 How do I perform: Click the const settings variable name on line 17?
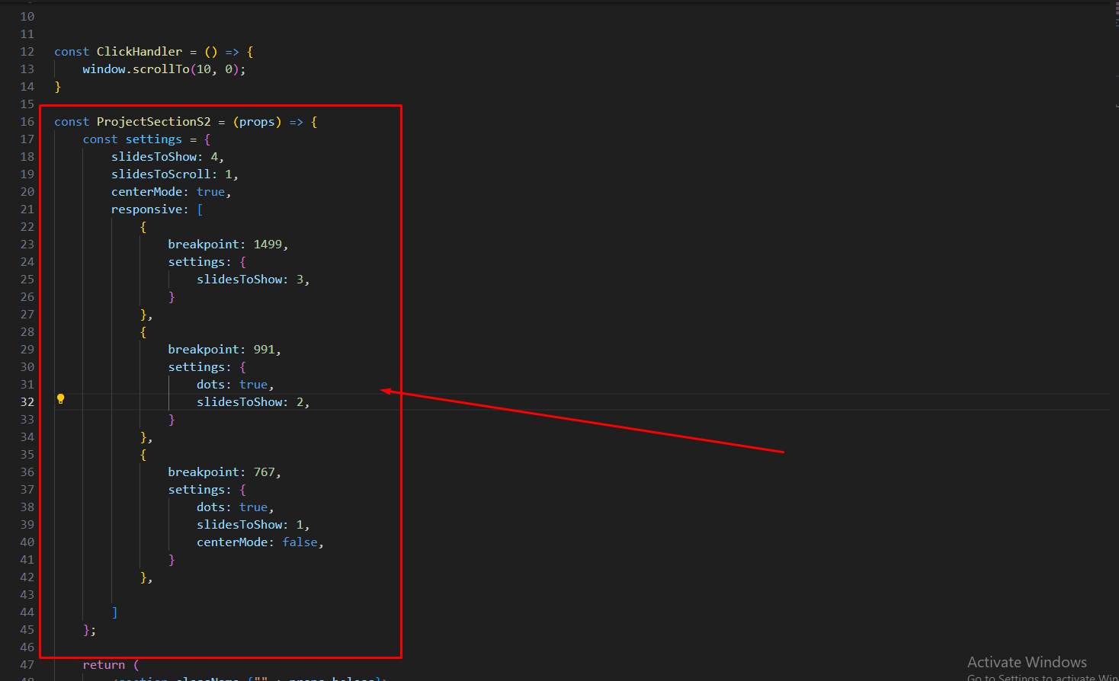pos(153,139)
